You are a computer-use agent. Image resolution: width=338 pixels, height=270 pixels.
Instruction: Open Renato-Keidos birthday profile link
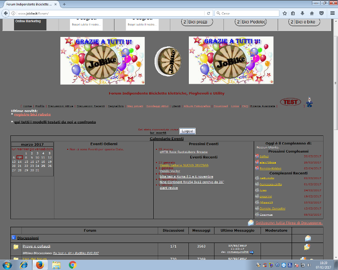(270, 168)
